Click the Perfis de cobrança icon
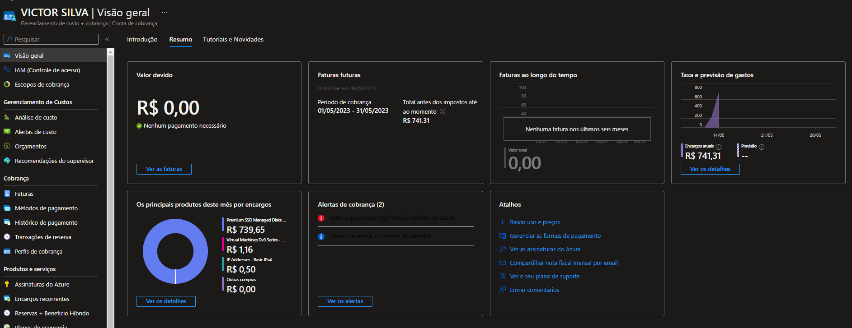 [7, 251]
